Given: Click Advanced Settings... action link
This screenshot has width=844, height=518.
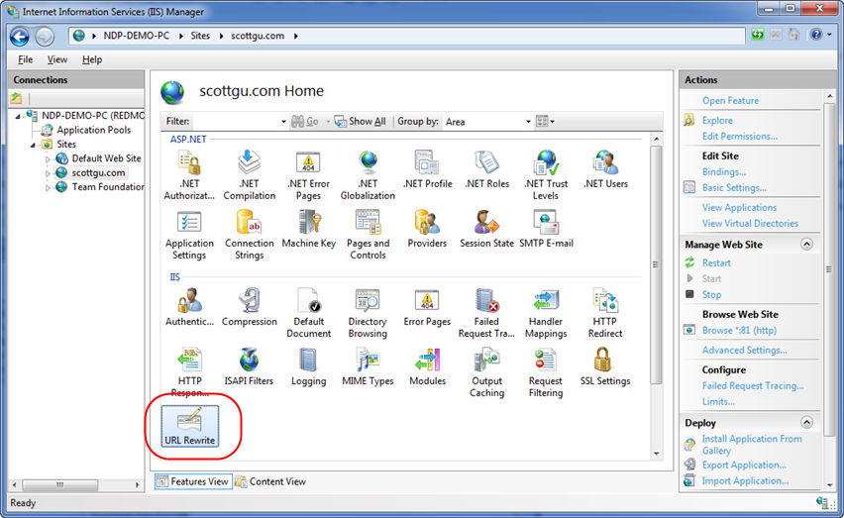Looking at the screenshot, I should point(744,351).
